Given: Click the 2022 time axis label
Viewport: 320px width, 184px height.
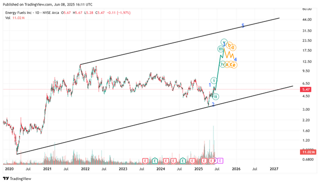Looking at the screenshot, I should (85, 169).
